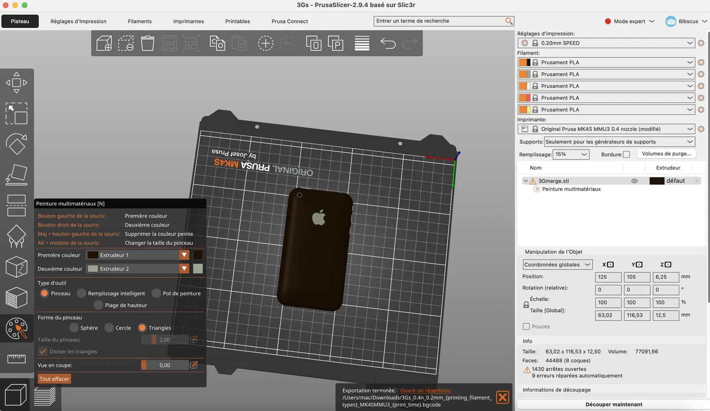Switch to Réglages d'Impression tab
This screenshot has width=710, height=411.
[79, 21]
